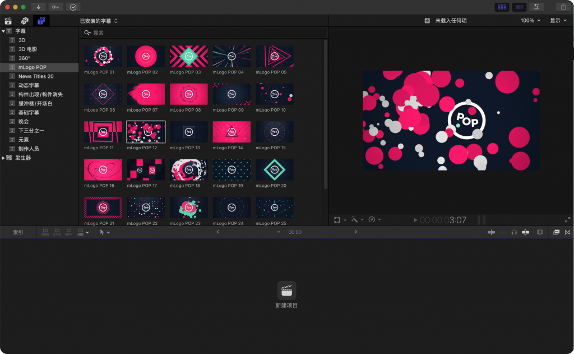Toggle solo with the headphones icon
This screenshot has height=354, width=574.
(x=514, y=232)
